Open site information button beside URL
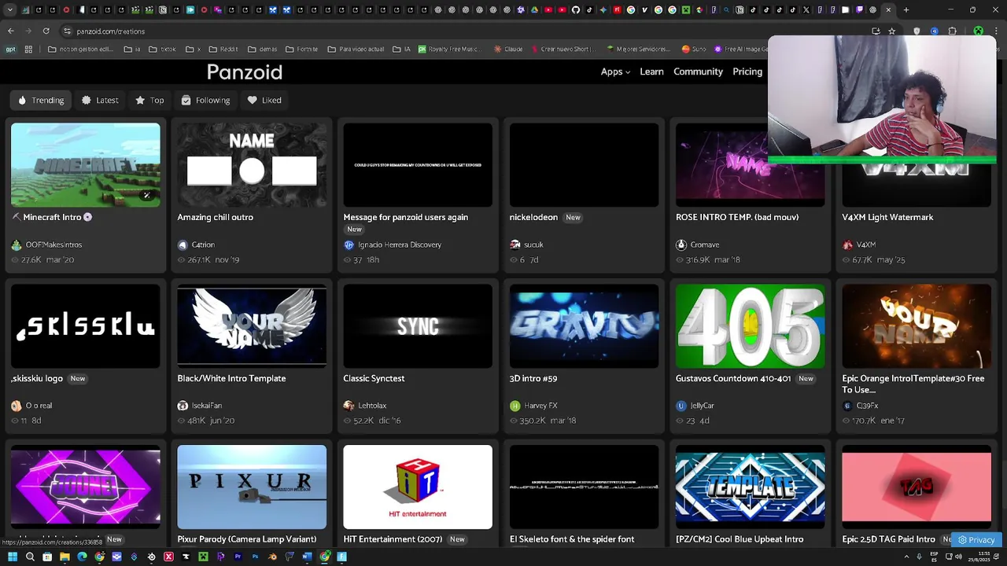Screen dimensions: 1007x566 pos(67,31)
